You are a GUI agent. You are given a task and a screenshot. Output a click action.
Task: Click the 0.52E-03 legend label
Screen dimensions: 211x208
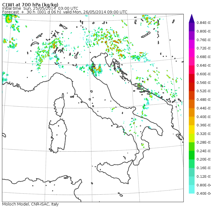pos(204,91)
